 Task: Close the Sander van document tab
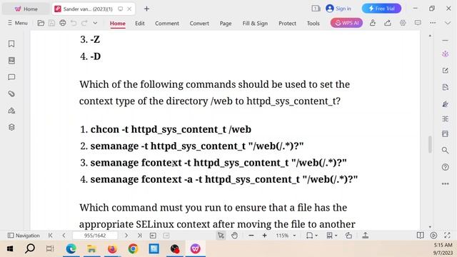(129, 9)
